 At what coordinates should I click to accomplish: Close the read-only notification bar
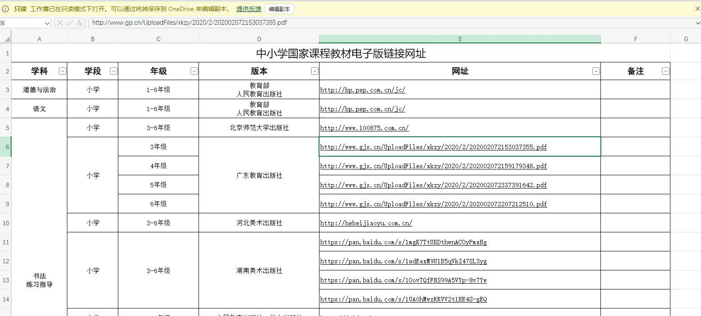tap(697, 9)
